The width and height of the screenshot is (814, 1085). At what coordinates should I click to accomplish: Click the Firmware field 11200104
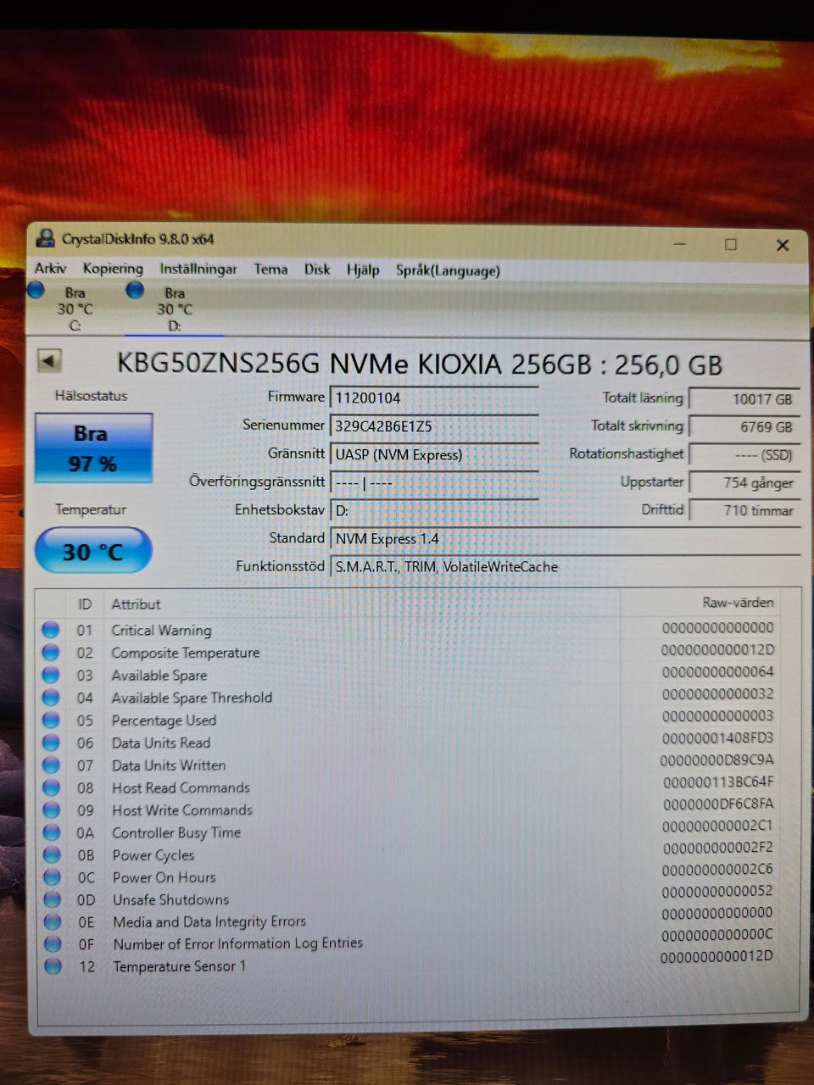[x=434, y=398]
